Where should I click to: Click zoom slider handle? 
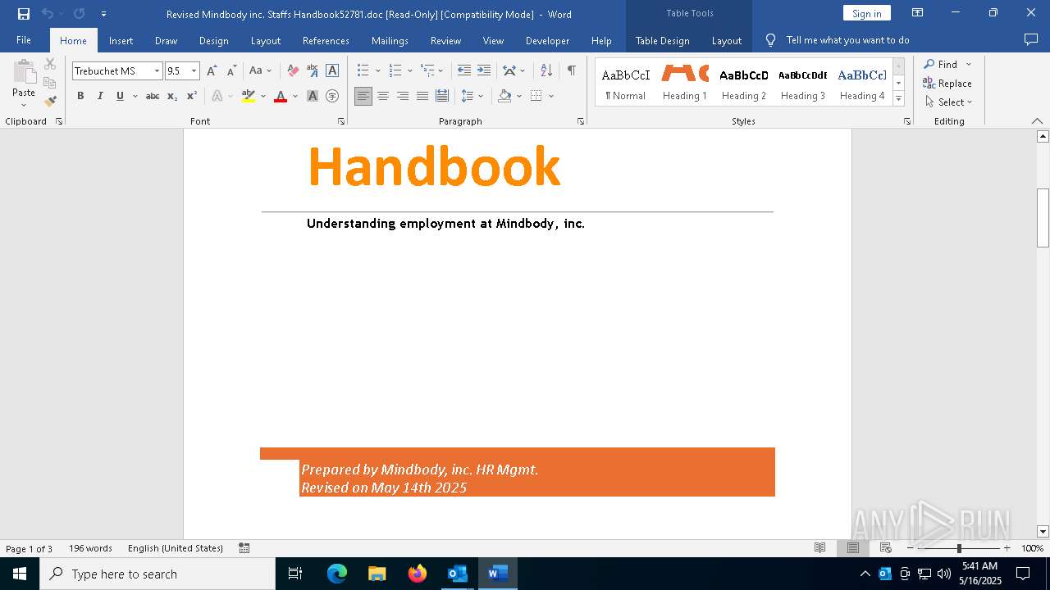(959, 548)
